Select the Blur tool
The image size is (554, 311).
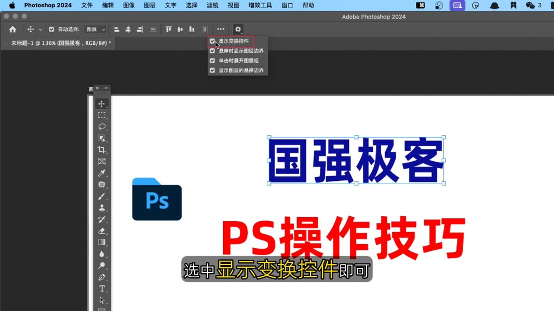(x=102, y=254)
